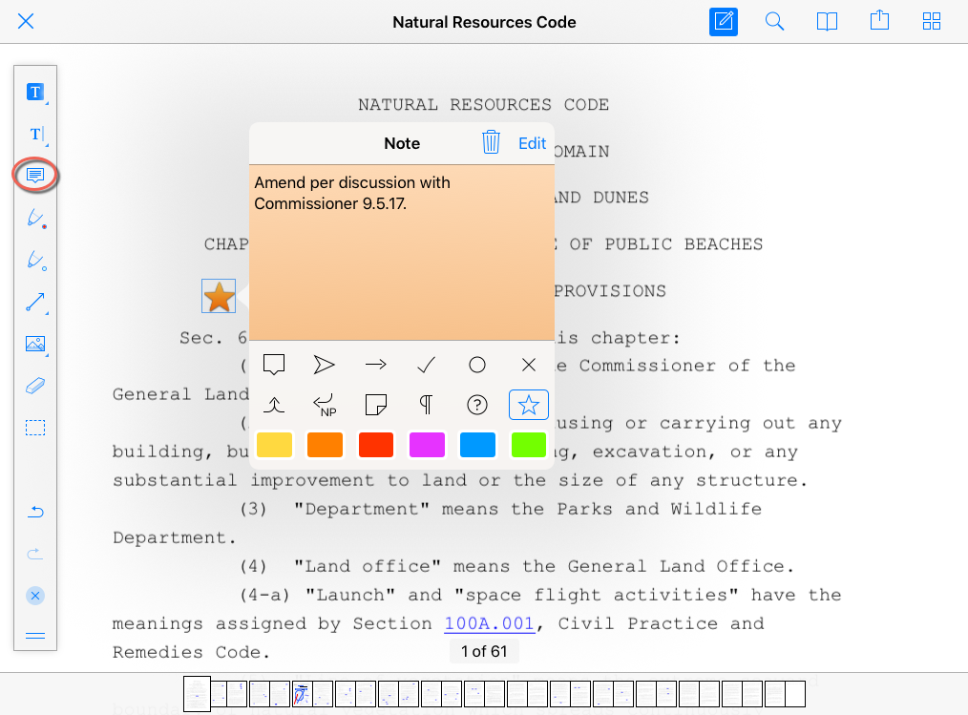Expand the freehand pen tool options
This screenshot has width=968, height=715.
tap(35, 220)
